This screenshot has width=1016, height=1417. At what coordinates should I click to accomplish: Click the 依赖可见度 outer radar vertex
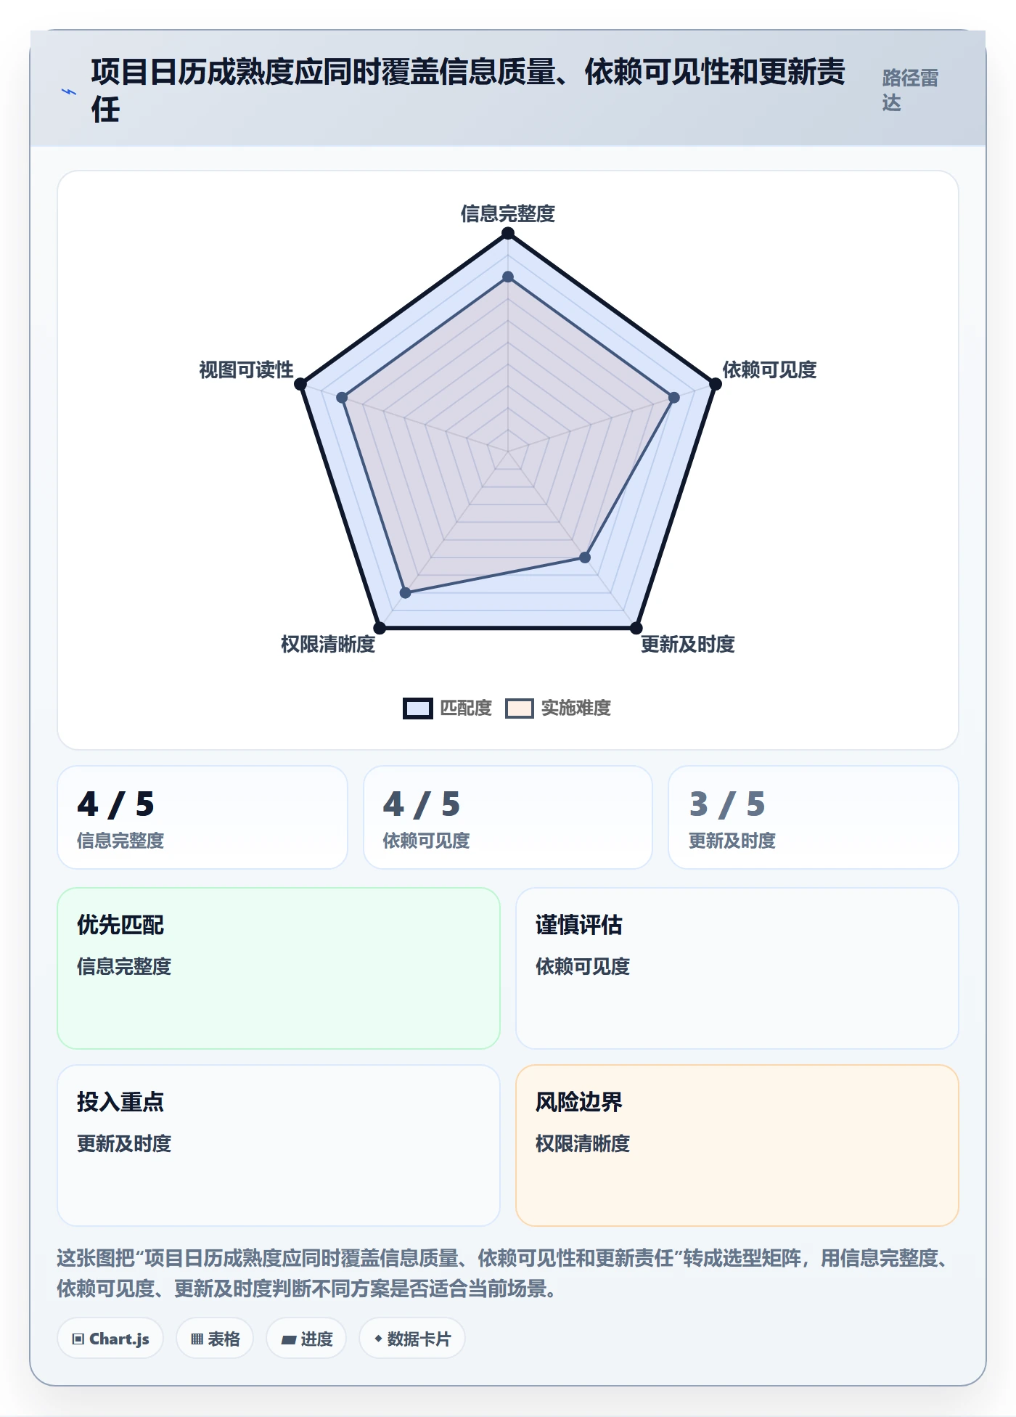click(716, 384)
